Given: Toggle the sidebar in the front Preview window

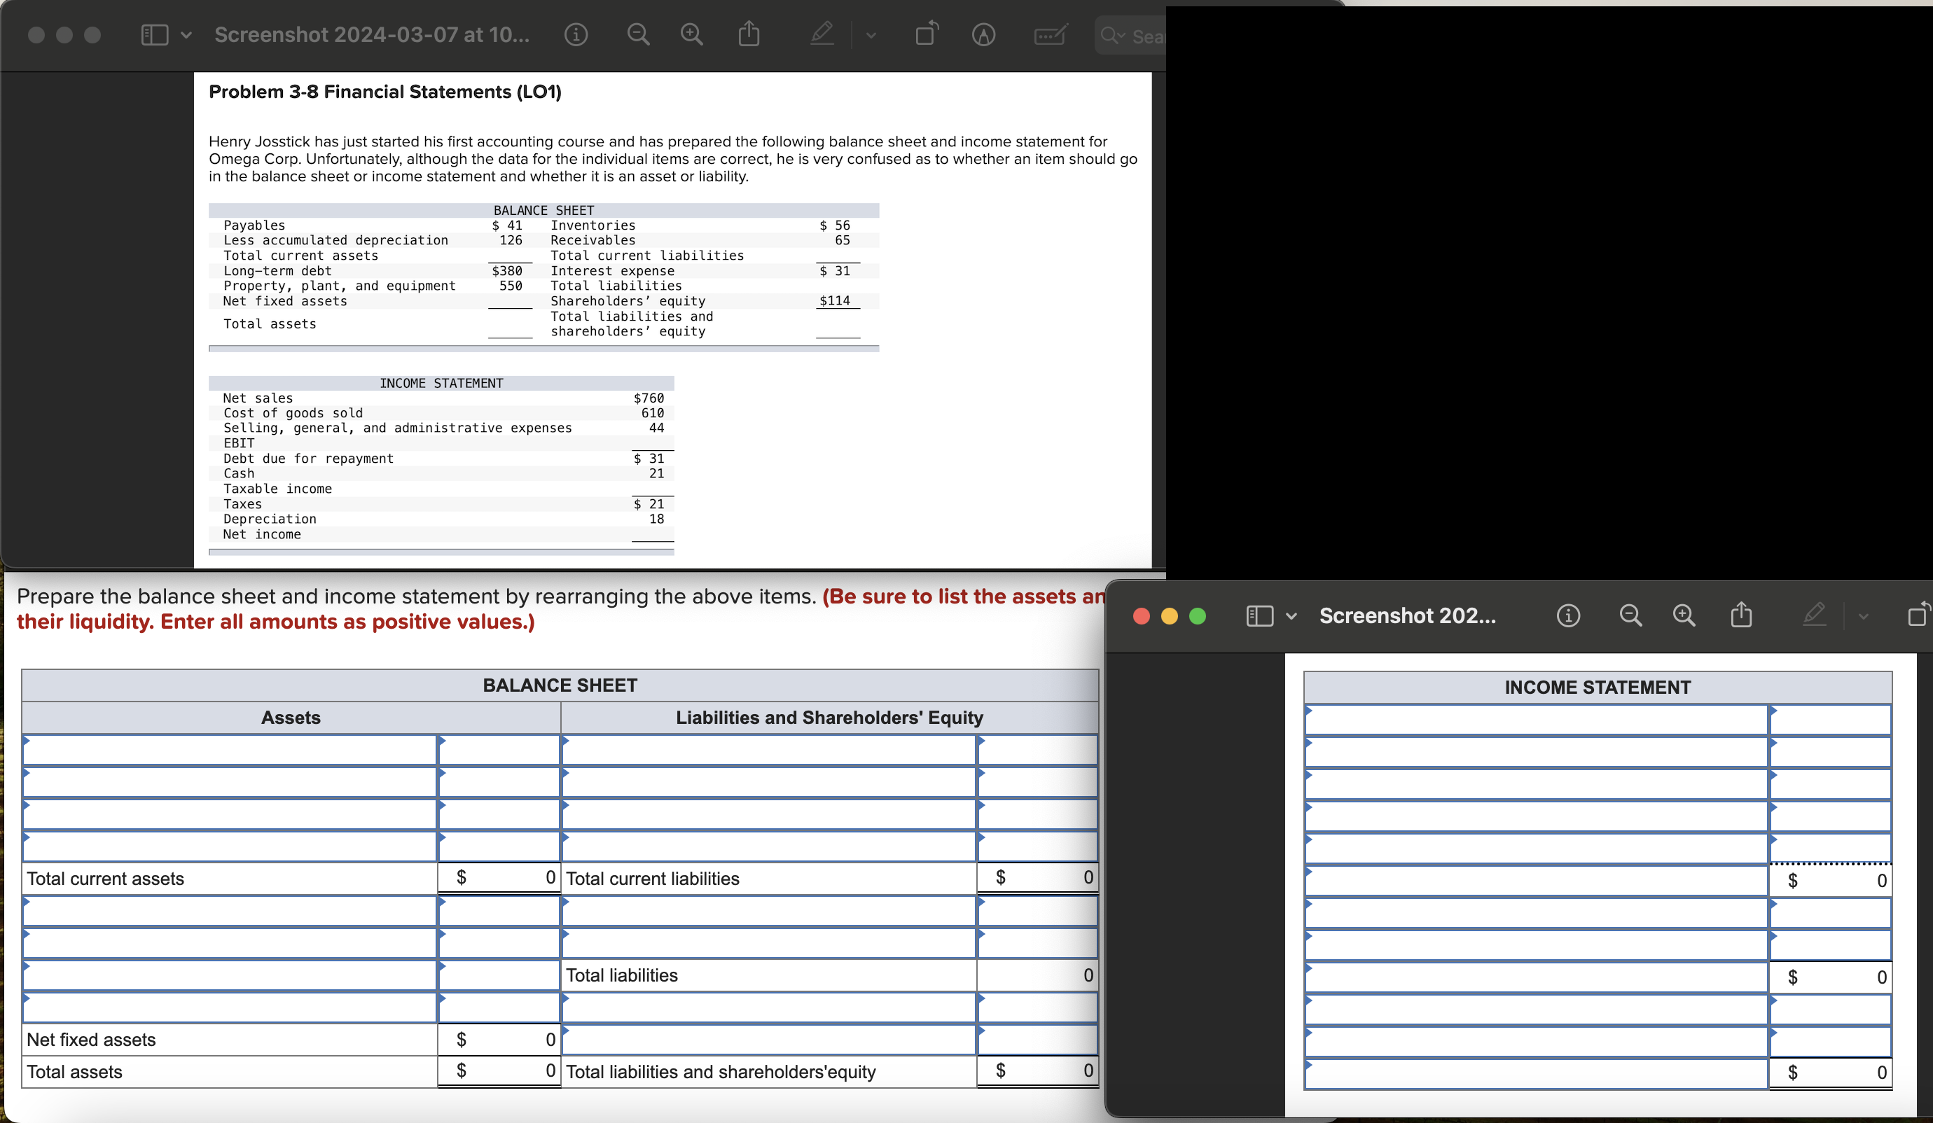Looking at the screenshot, I should tap(1259, 615).
